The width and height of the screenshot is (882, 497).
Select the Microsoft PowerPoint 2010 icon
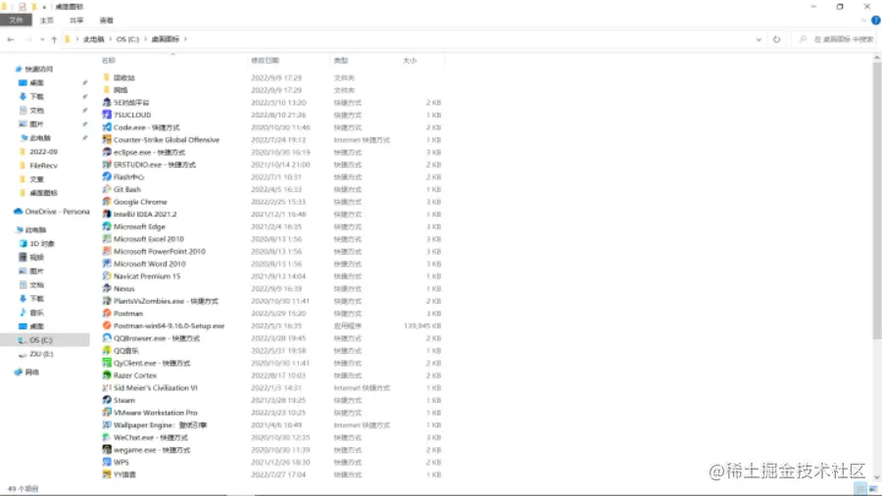[107, 251]
